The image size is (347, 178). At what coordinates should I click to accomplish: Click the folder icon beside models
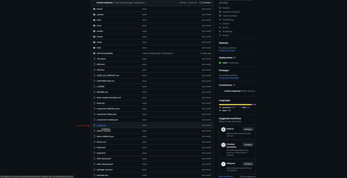pos(94,31)
